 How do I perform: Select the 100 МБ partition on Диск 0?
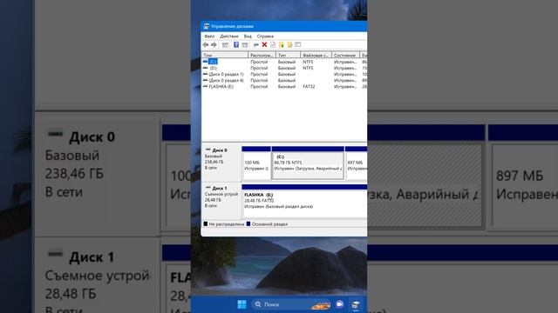(256, 163)
